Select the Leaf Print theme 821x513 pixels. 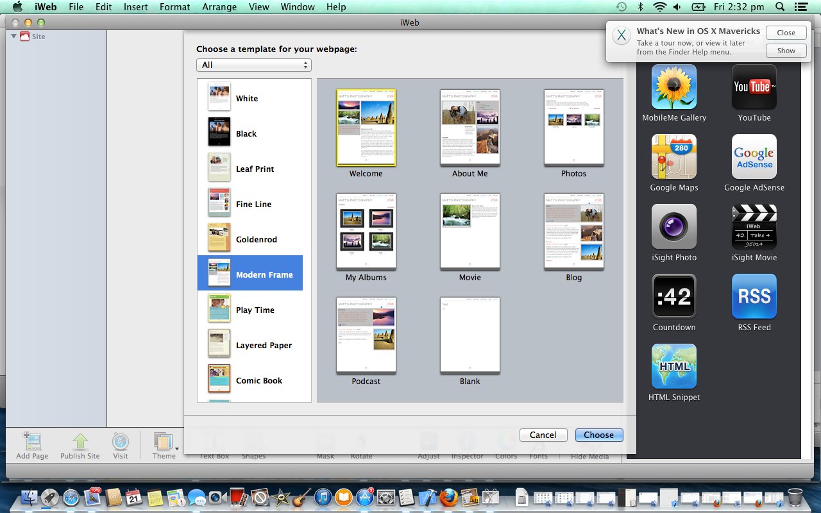pyautogui.click(x=250, y=169)
